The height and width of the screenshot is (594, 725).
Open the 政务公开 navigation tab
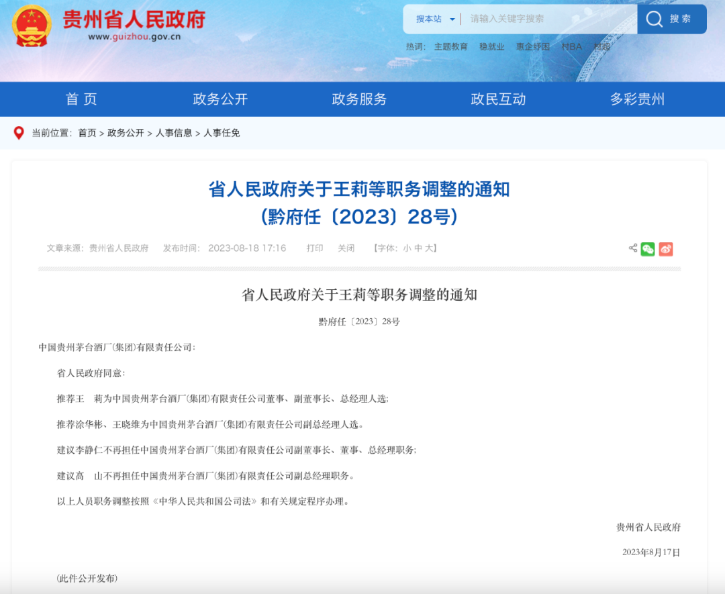221,99
